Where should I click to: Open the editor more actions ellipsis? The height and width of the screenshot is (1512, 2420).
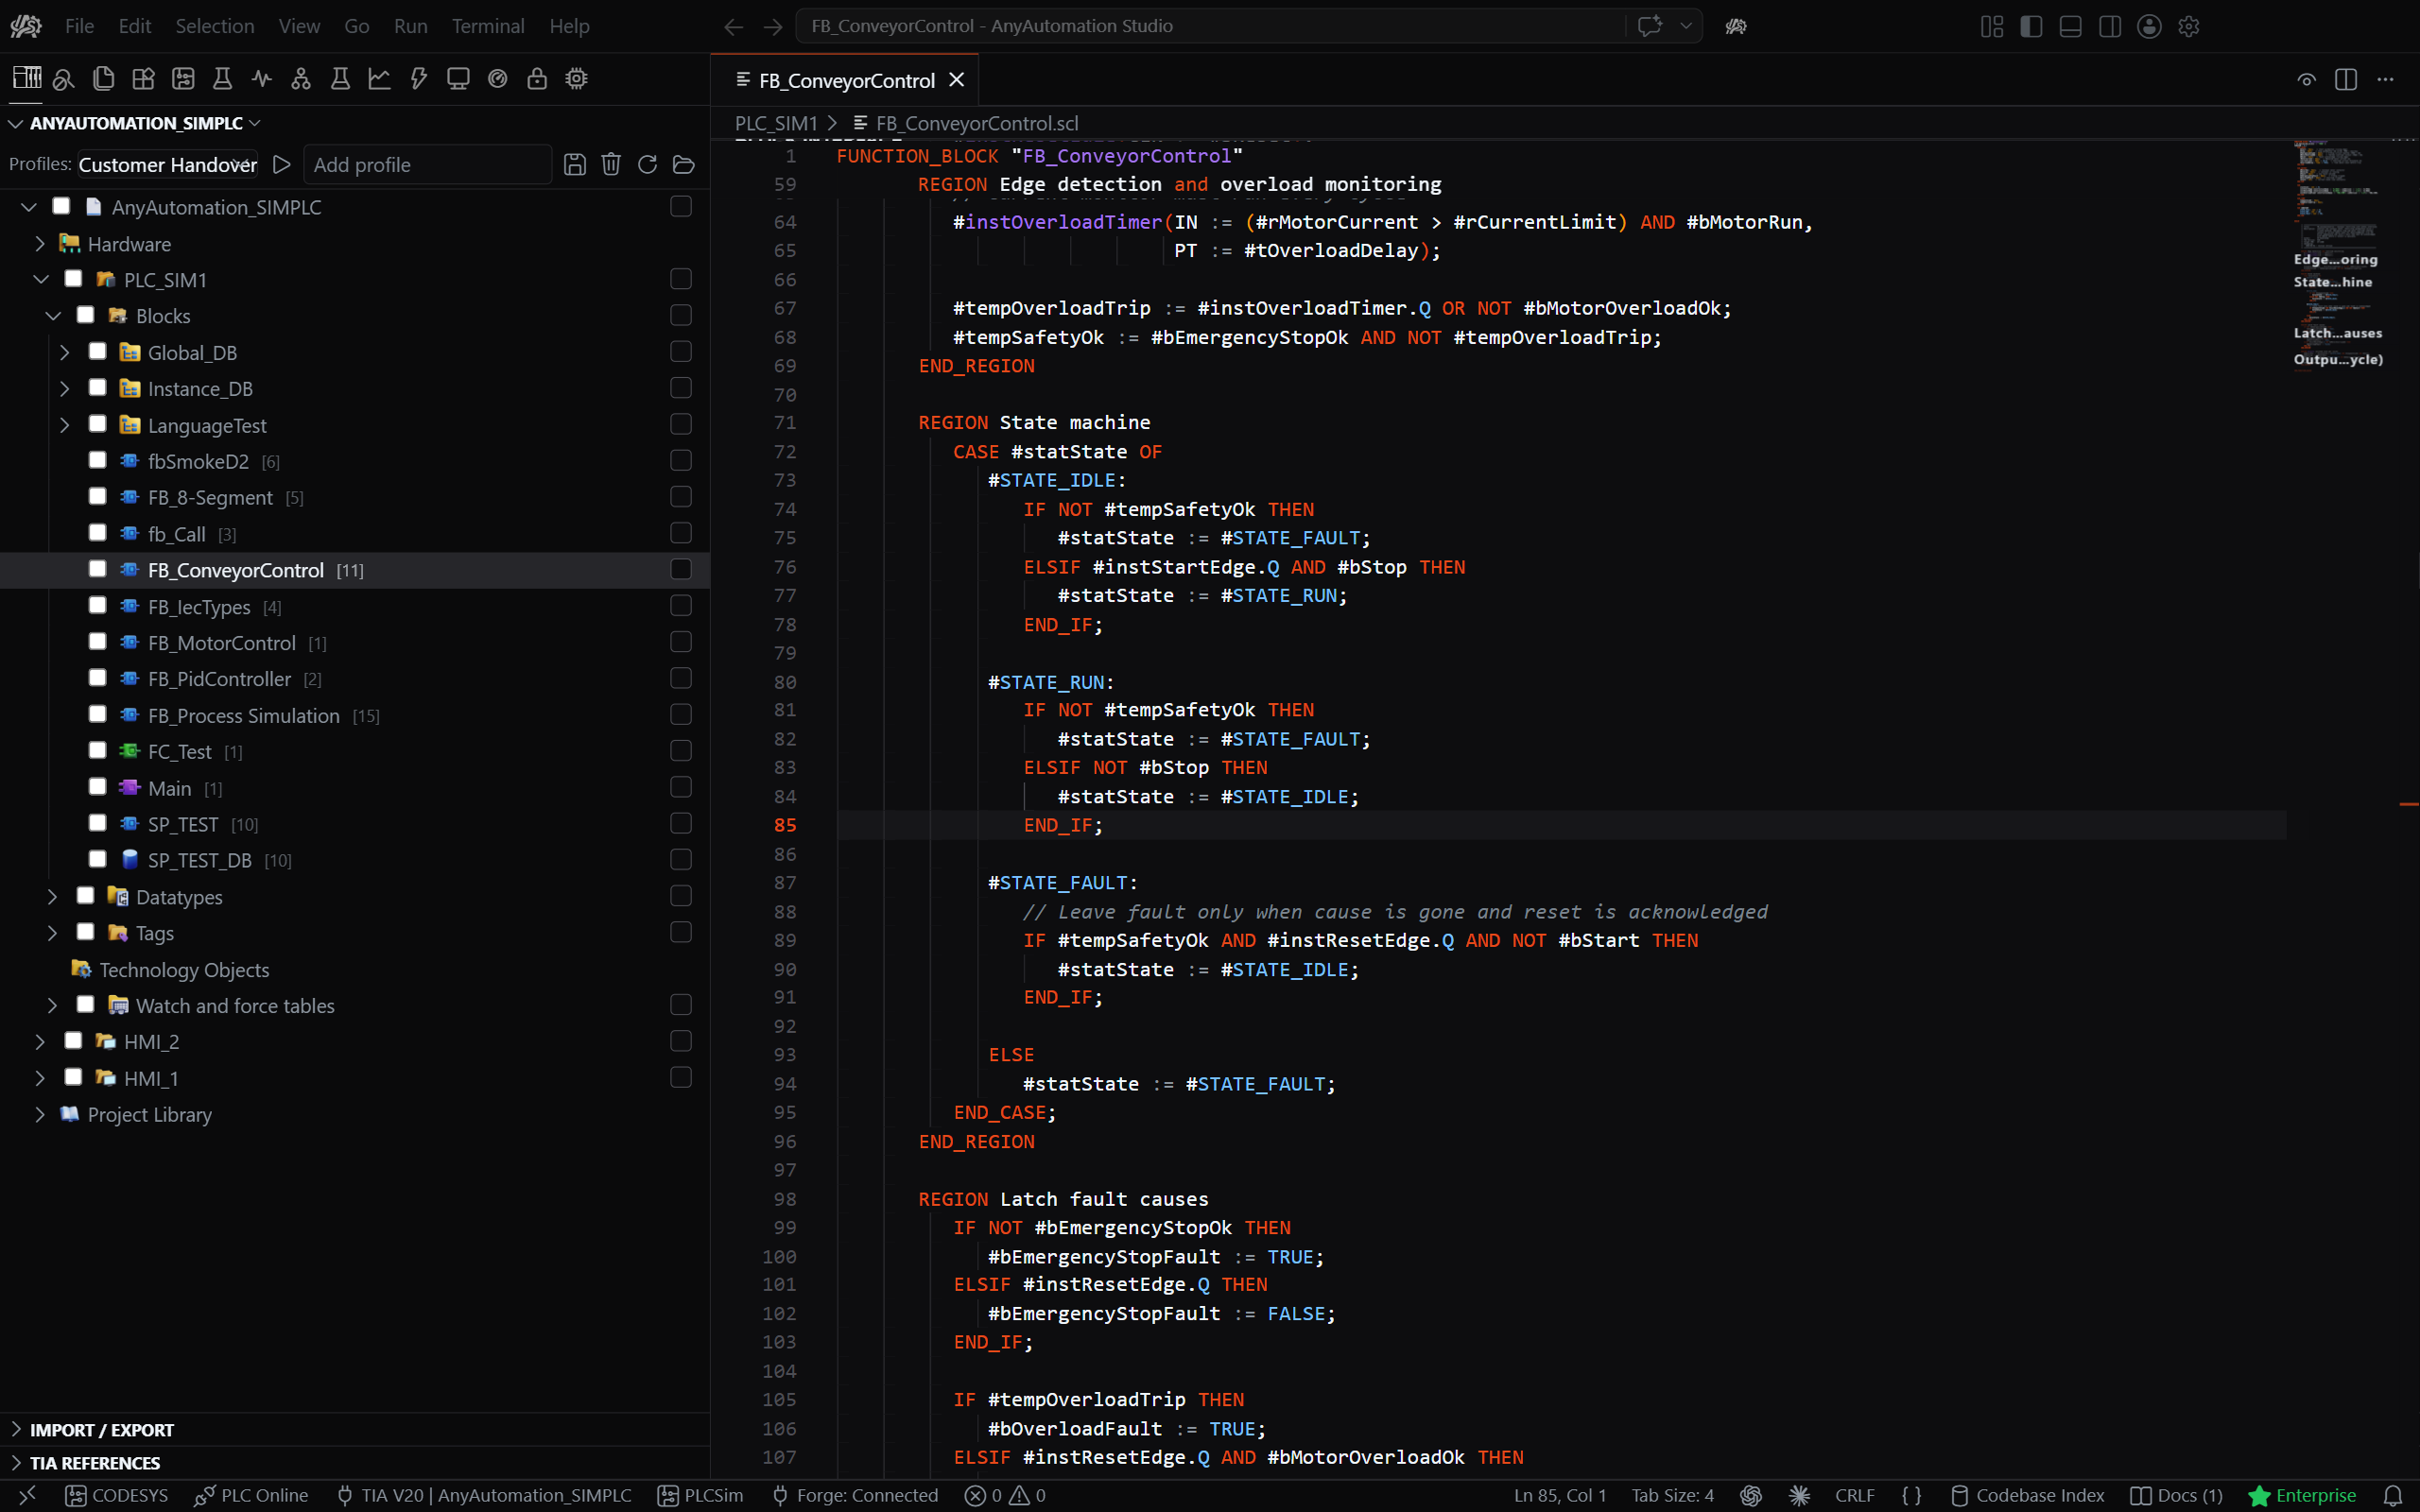click(2386, 80)
